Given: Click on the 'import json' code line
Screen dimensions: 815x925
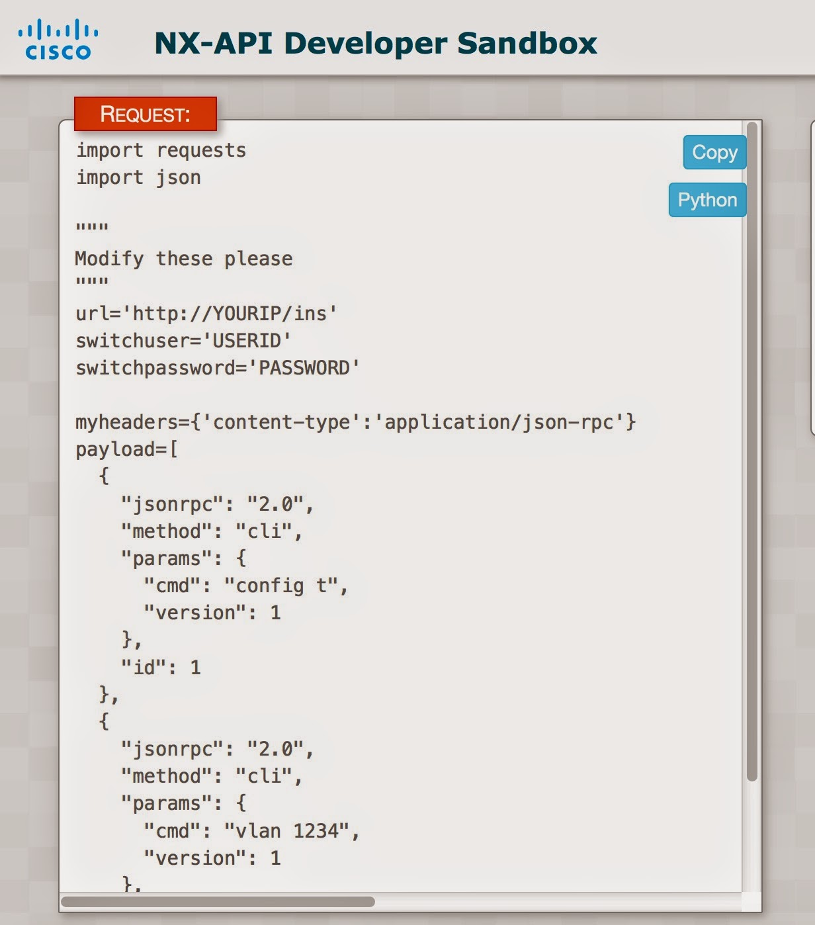Looking at the screenshot, I should [138, 178].
